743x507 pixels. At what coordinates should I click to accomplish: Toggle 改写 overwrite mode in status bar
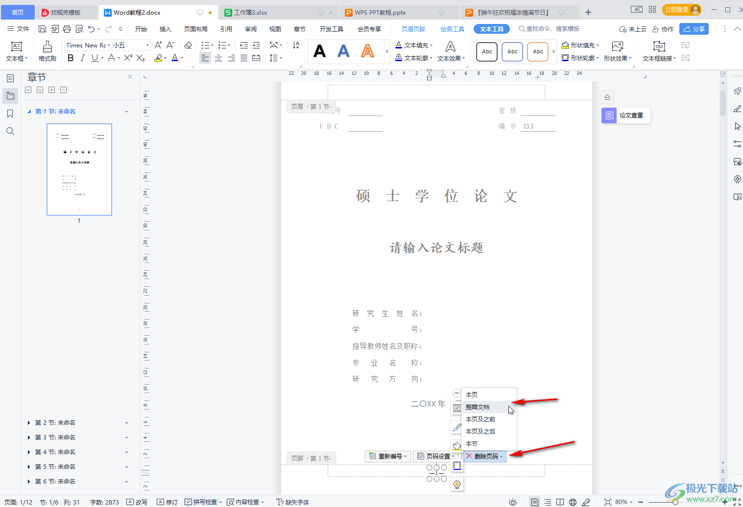tap(137, 502)
